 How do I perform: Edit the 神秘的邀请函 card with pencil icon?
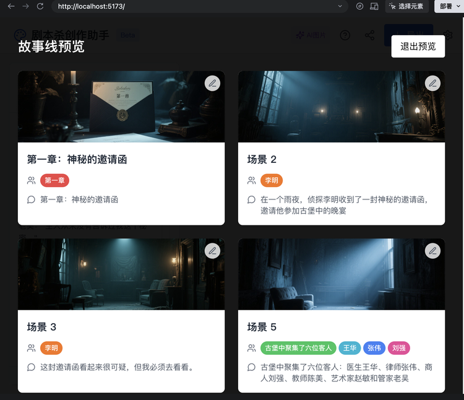coord(212,84)
